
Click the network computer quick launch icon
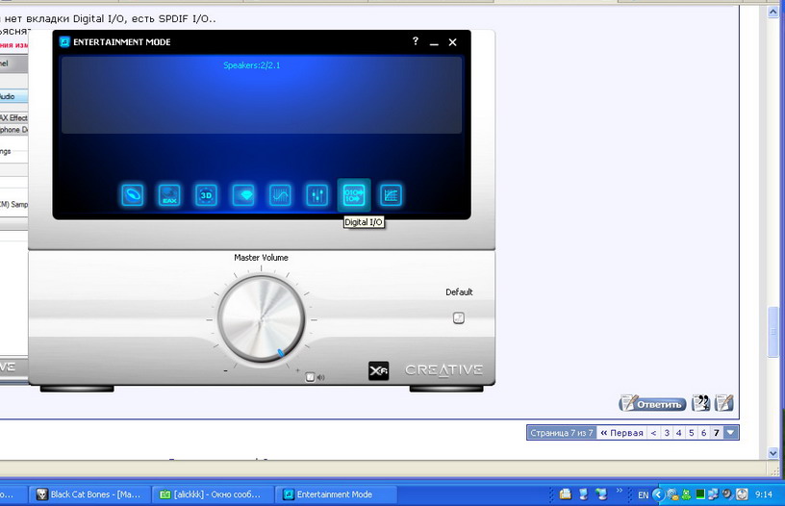(x=601, y=494)
